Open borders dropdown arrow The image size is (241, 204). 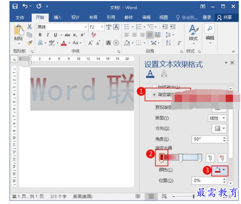point(144,43)
